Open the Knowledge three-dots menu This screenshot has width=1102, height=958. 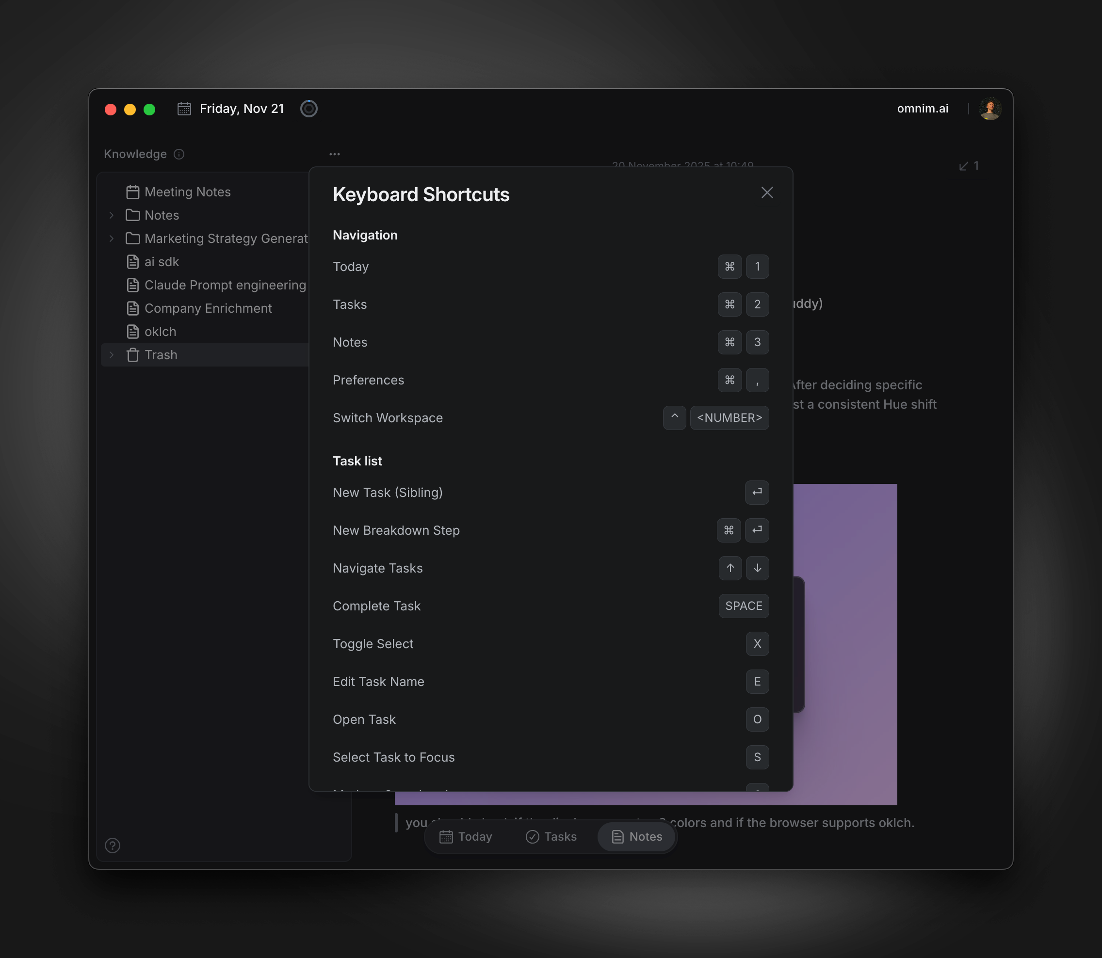pos(334,154)
